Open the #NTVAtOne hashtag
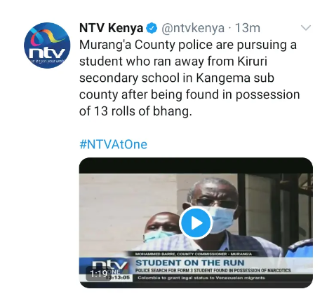The image size is (334, 303). (114, 144)
